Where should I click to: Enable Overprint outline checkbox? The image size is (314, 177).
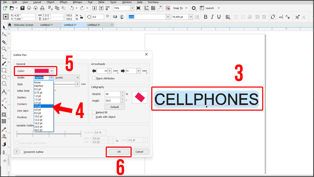coord(22,152)
